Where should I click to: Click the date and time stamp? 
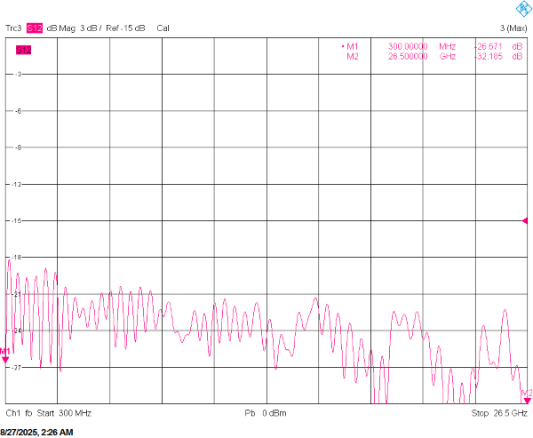[37, 432]
